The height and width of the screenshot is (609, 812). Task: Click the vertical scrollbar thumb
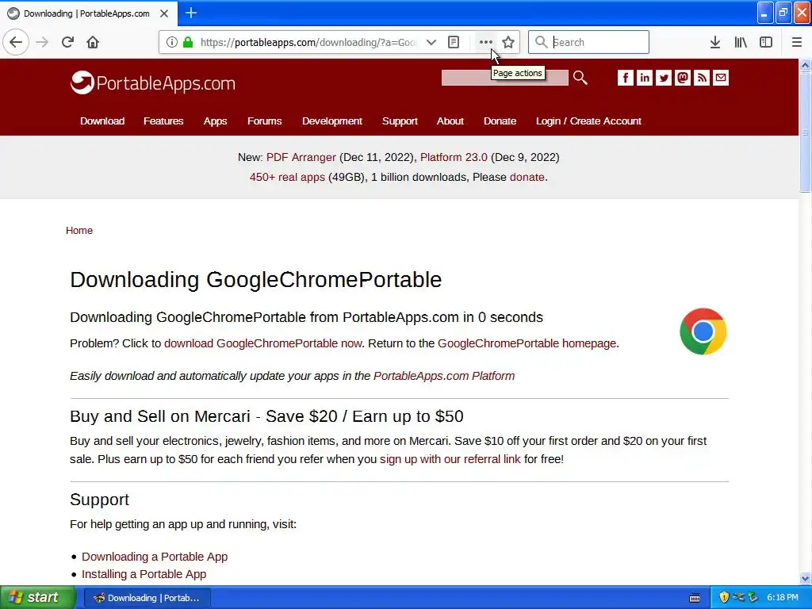tap(805, 132)
